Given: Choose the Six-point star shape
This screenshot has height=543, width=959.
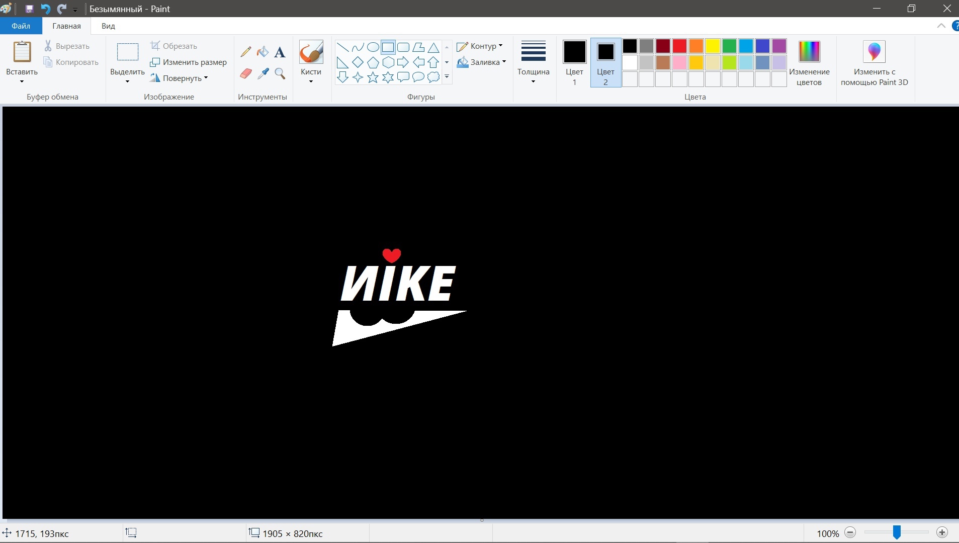Looking at the screenshot, I should 388,77.
